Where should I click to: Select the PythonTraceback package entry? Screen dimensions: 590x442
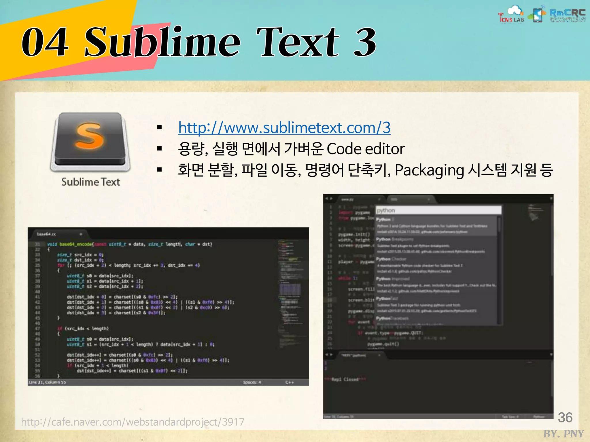tap(436, 320)
